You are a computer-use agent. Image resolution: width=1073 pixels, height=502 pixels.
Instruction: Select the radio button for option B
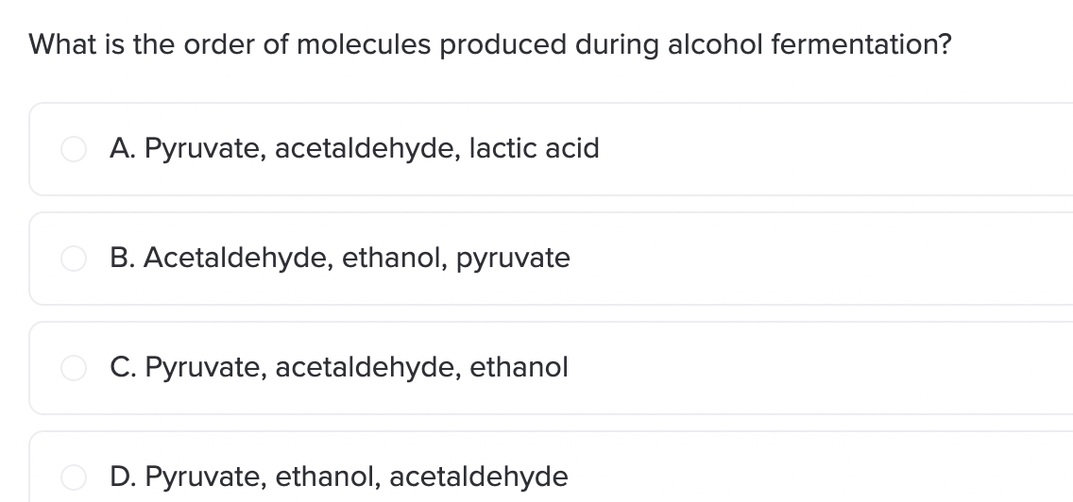75,259
